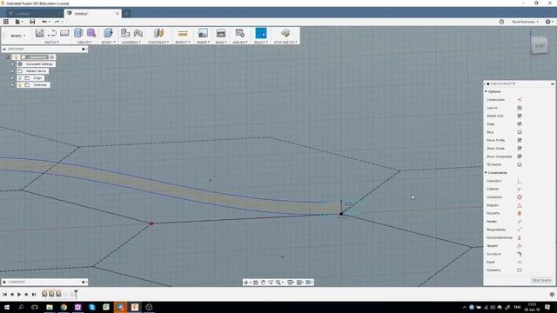Open the INSPECT menu

tap(183, 43)
